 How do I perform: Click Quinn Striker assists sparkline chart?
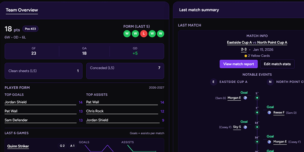(x=142, y=148)
